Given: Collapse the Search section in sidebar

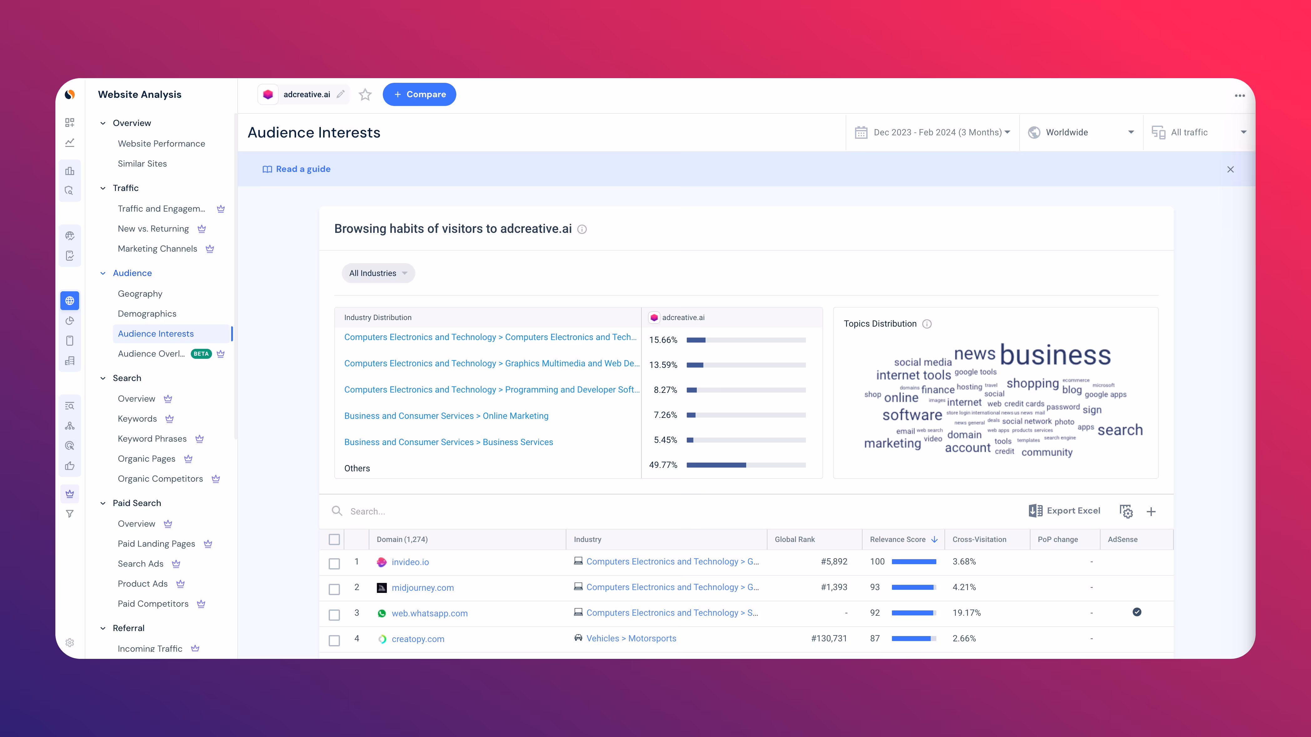Looking at the screenshot, I should [103, 378].
